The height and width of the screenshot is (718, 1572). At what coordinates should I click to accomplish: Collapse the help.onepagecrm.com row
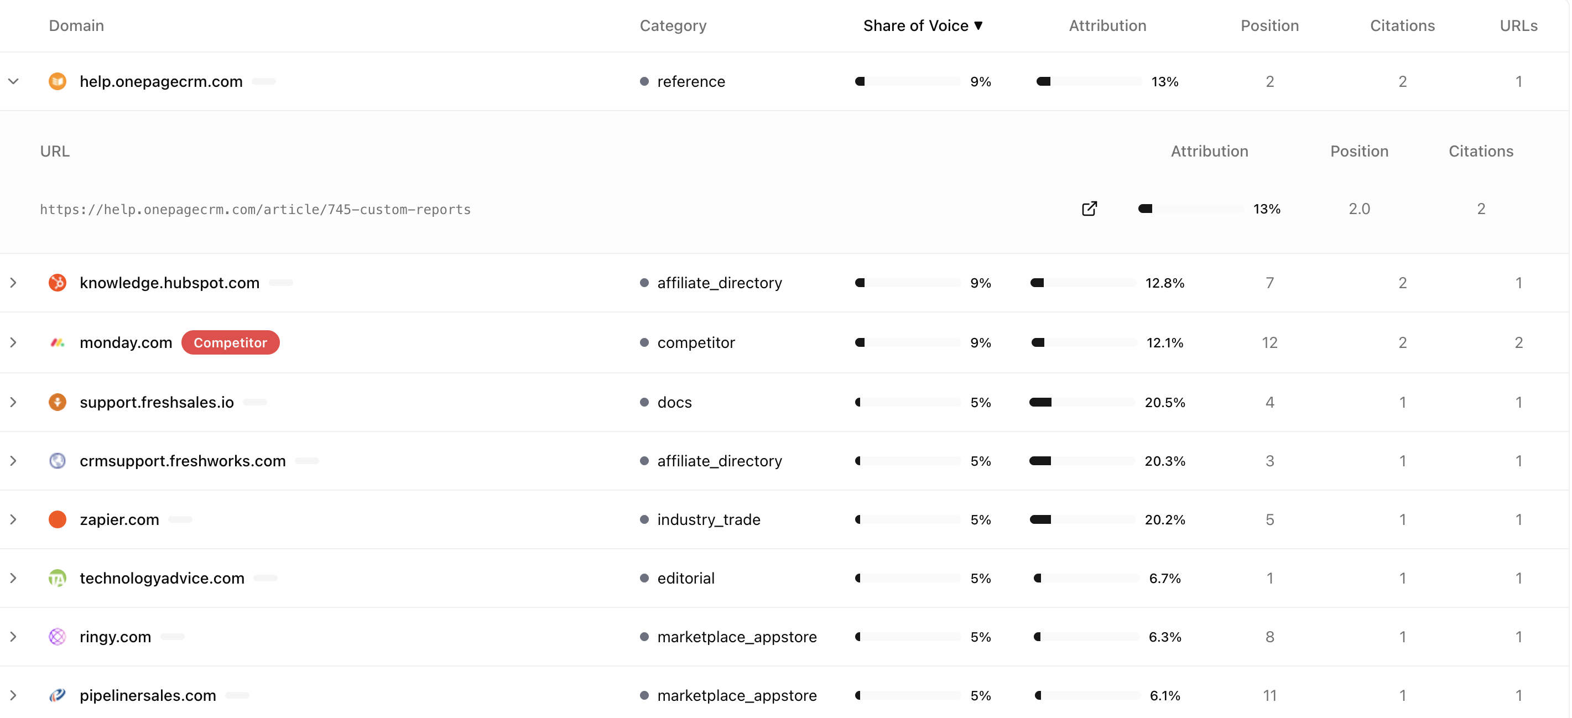coord(13,81)
